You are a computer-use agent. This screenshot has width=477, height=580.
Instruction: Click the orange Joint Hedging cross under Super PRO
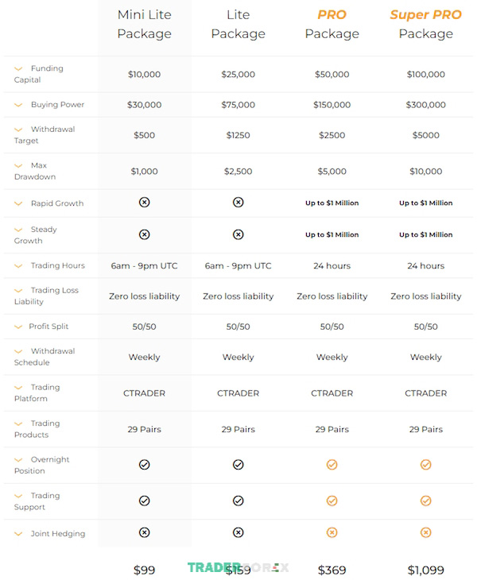pyautogui.click(x=426, y=532)
